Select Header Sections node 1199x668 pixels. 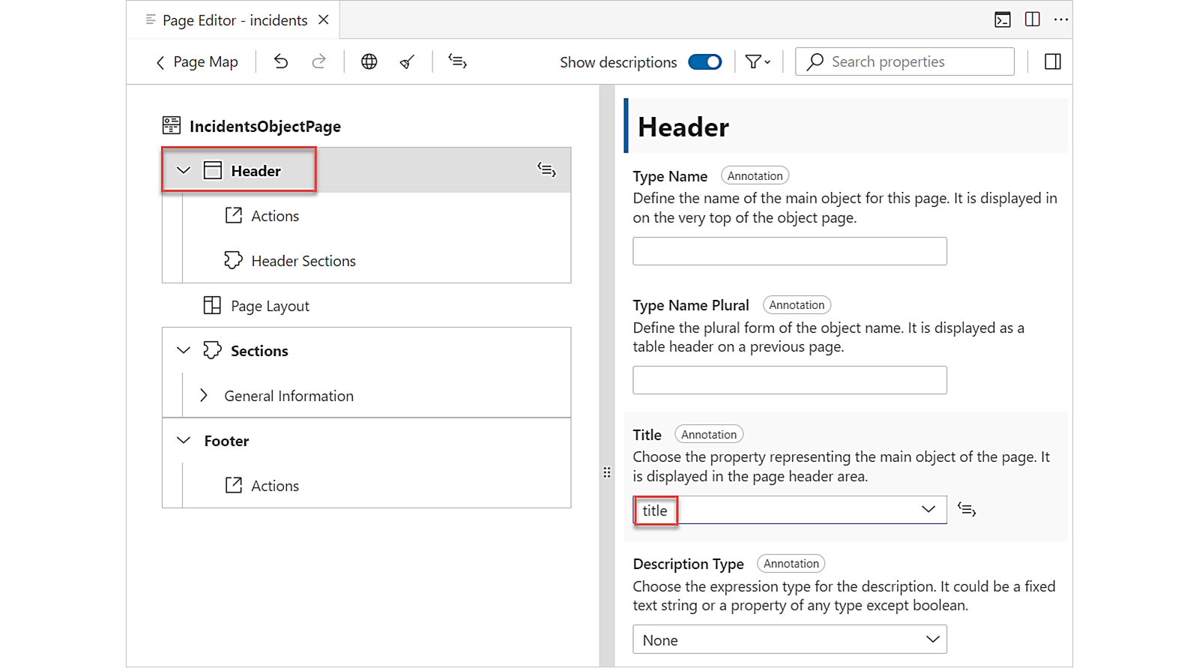tap(303, 261)
